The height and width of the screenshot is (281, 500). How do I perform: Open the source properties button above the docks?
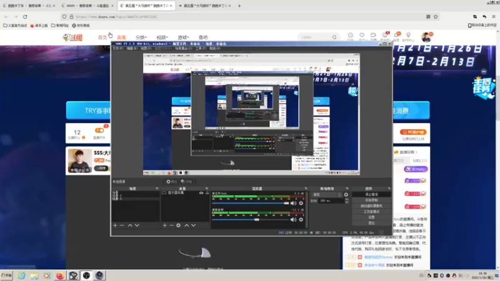[x=171, y=182]
